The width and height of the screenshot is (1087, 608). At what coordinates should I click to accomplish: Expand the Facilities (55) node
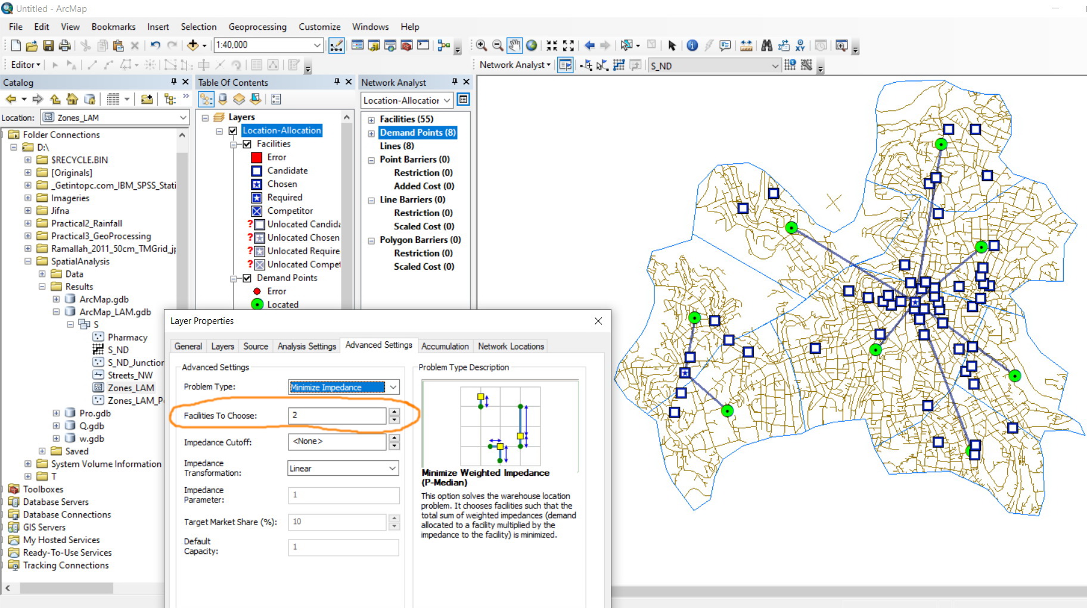(371, 120)
